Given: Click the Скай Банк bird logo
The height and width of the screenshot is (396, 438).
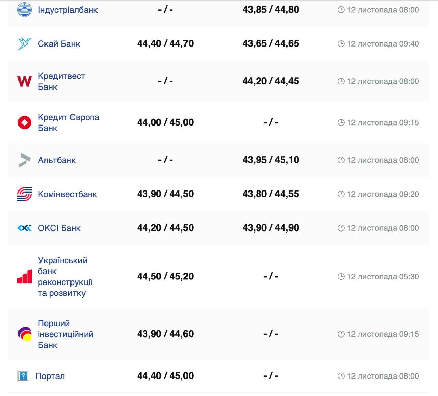Looking at the screenshot, I should pyautogui.click(x=24, y=44).
